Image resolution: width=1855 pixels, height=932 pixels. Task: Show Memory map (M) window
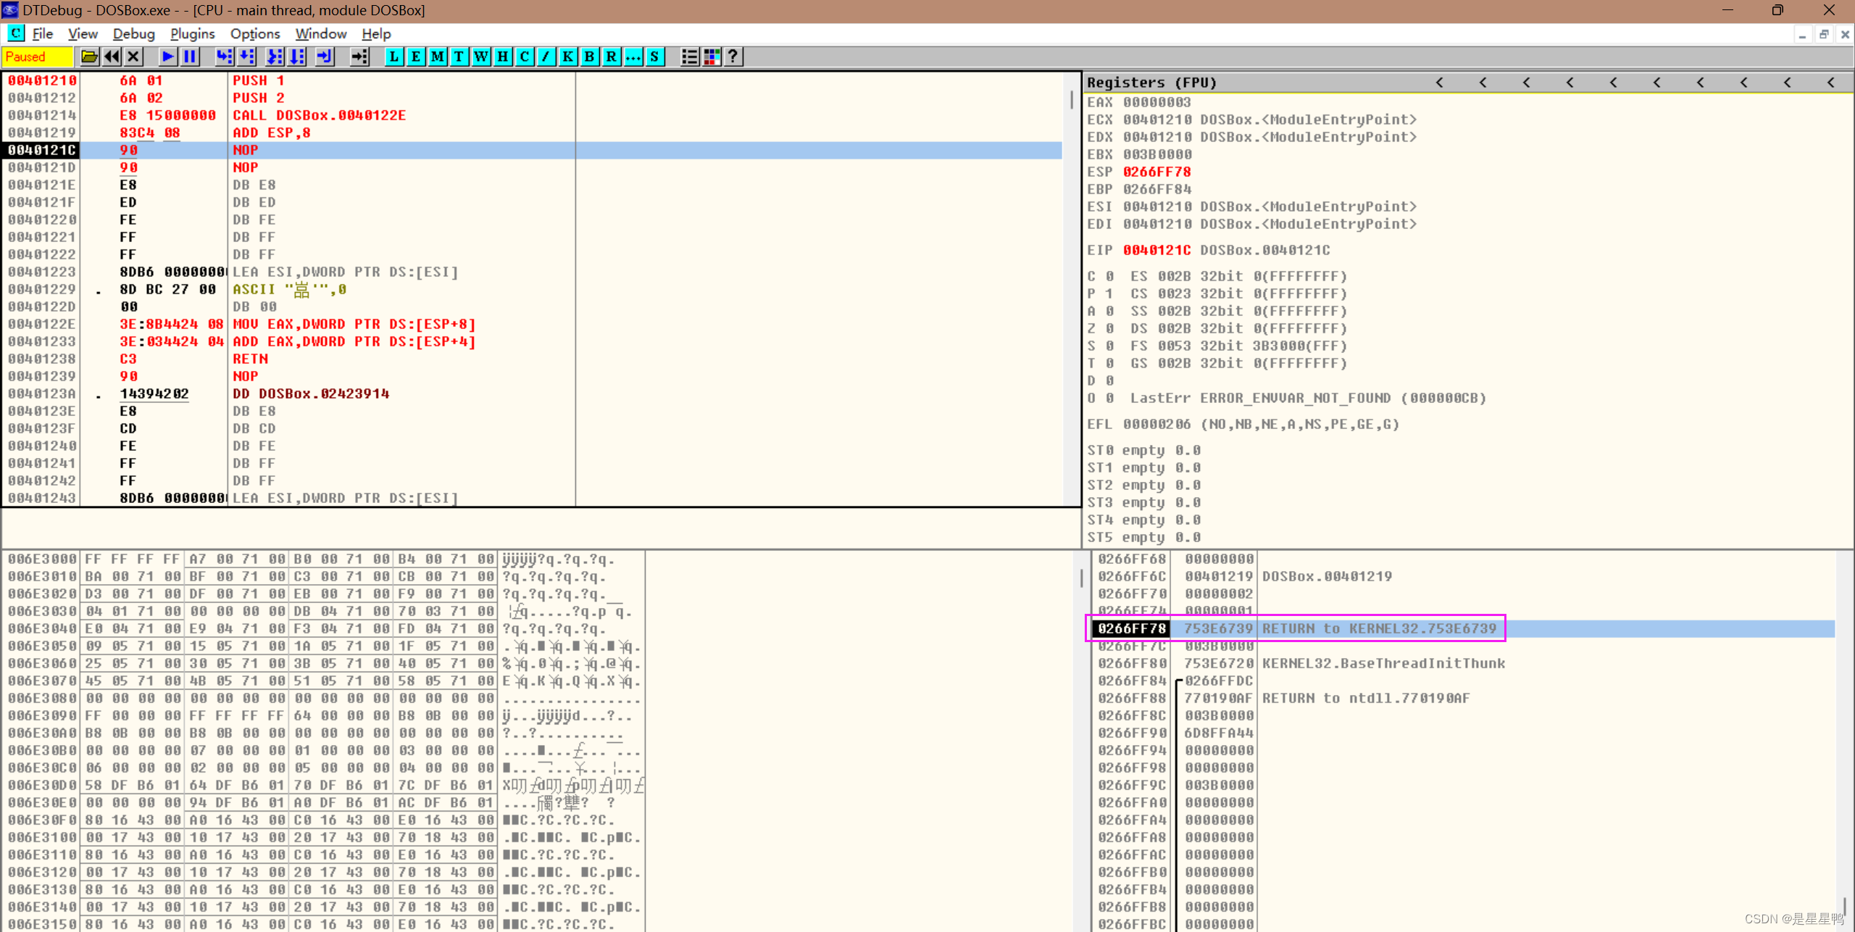click(x=437, y=57)
